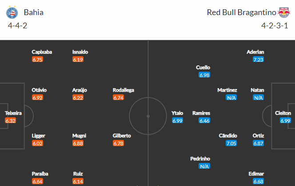Select the player Rodallega
Image resolution: width=295 pixels, height=186 pixels.
124,90
